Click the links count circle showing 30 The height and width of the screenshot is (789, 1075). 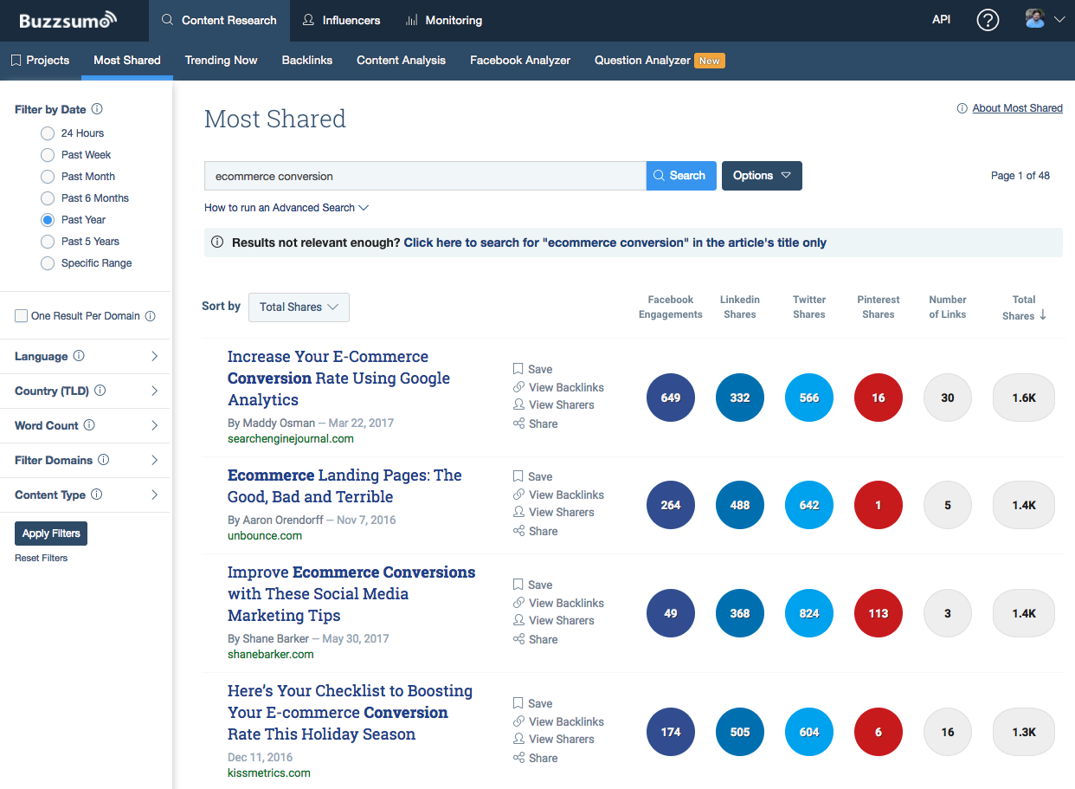point(948,398)
